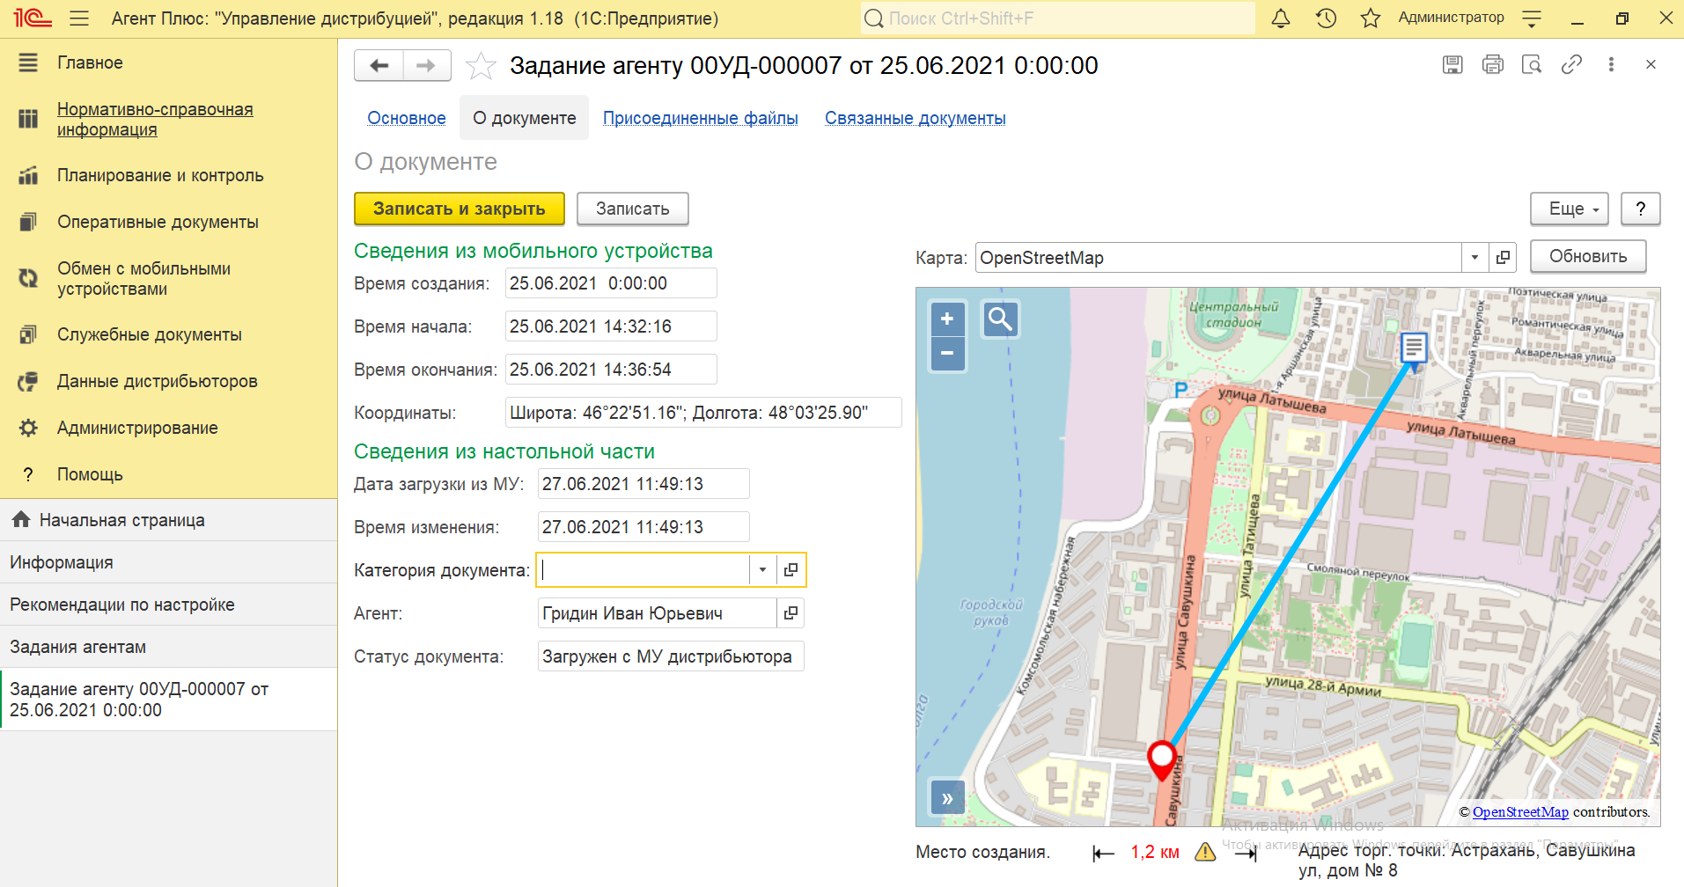1684x887 pixels.
Task: Open the Карта field's open-form icon
Action: [x=1503, y=258]
